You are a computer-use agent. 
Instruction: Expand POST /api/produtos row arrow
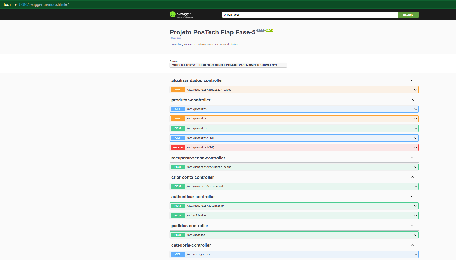point(416,128)
